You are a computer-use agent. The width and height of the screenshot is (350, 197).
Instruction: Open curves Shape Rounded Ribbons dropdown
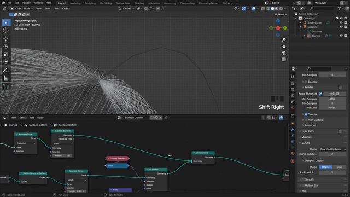[332, 149]
